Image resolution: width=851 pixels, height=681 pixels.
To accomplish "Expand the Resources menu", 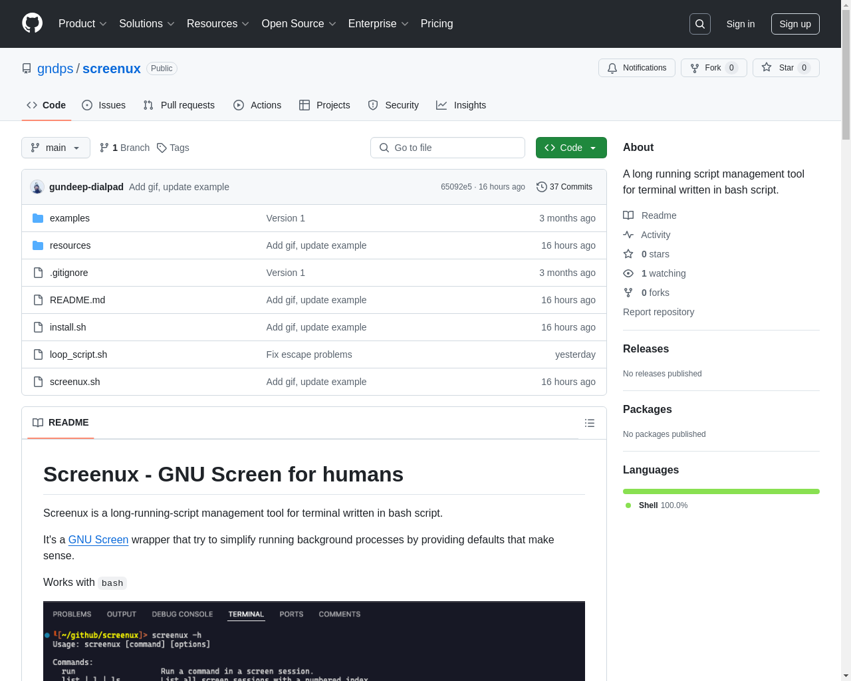I will click(x=218, y=24).
